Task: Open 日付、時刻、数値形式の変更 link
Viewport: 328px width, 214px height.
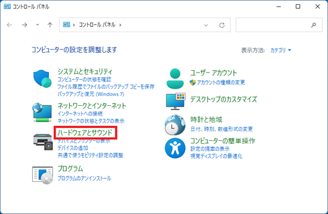Action: tap(221, 129)
